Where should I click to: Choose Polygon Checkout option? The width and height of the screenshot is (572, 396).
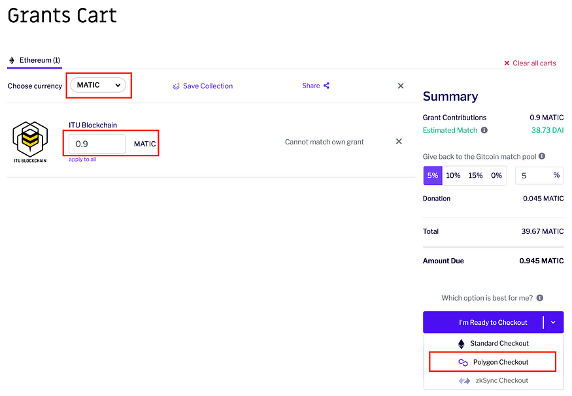(493, 362)
